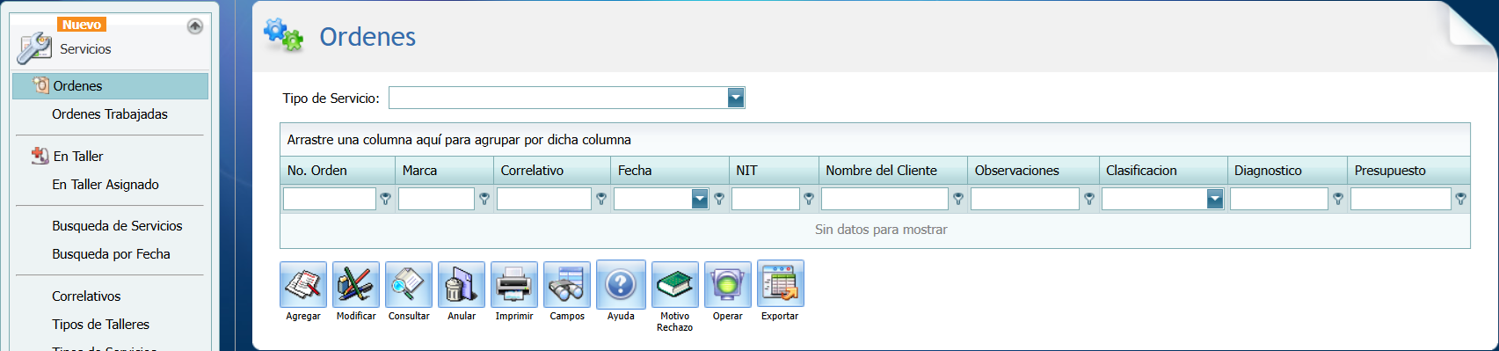The image size is (1499, 351).
Task: Click filter icon for Nombre del Cliente
Action: (958, 200)
